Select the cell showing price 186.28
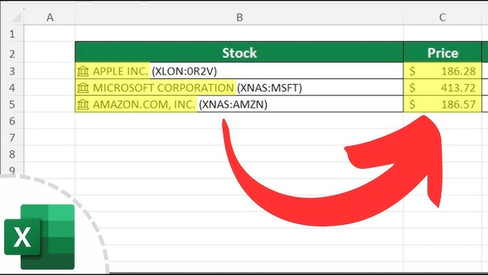 (442, 71)
